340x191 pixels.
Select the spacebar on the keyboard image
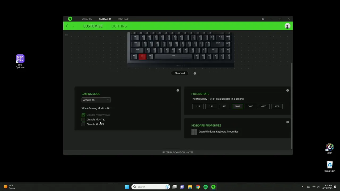(173, 56)
